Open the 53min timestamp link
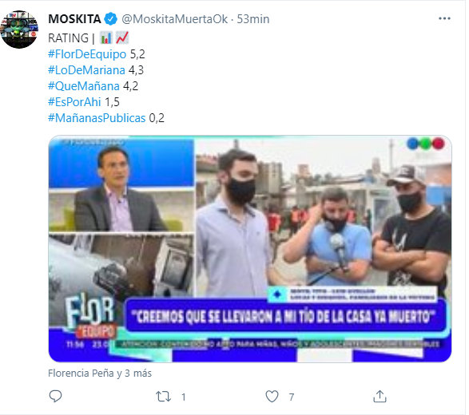This screenshot has width=469, height=415. pyautogui.click(x=253, y=19)
